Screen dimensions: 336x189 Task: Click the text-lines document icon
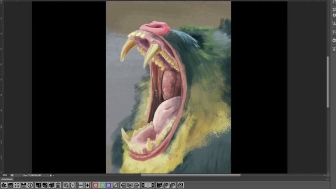[159, 185]
